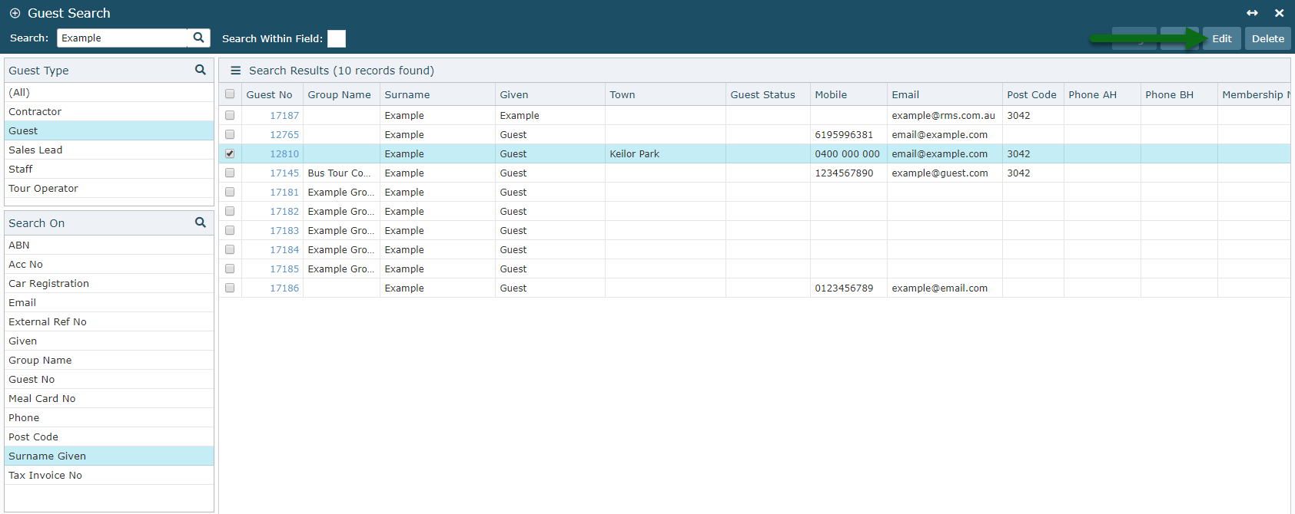Sort by the Guest Status column header
Screen dimensions: 1295x514
coord(768,94)
